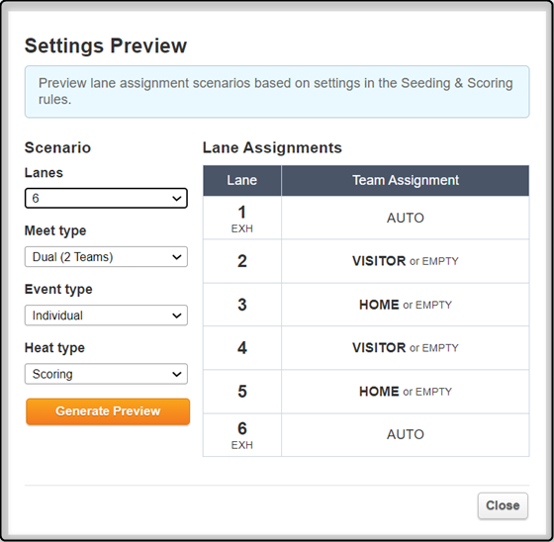
Task: Click lane 4 VISITOR or EMPTY assignment
Action: [406, 348]
